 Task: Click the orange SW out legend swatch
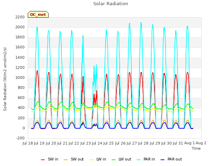tap(66, 160)
